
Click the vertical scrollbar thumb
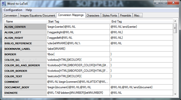click(175, 28)
